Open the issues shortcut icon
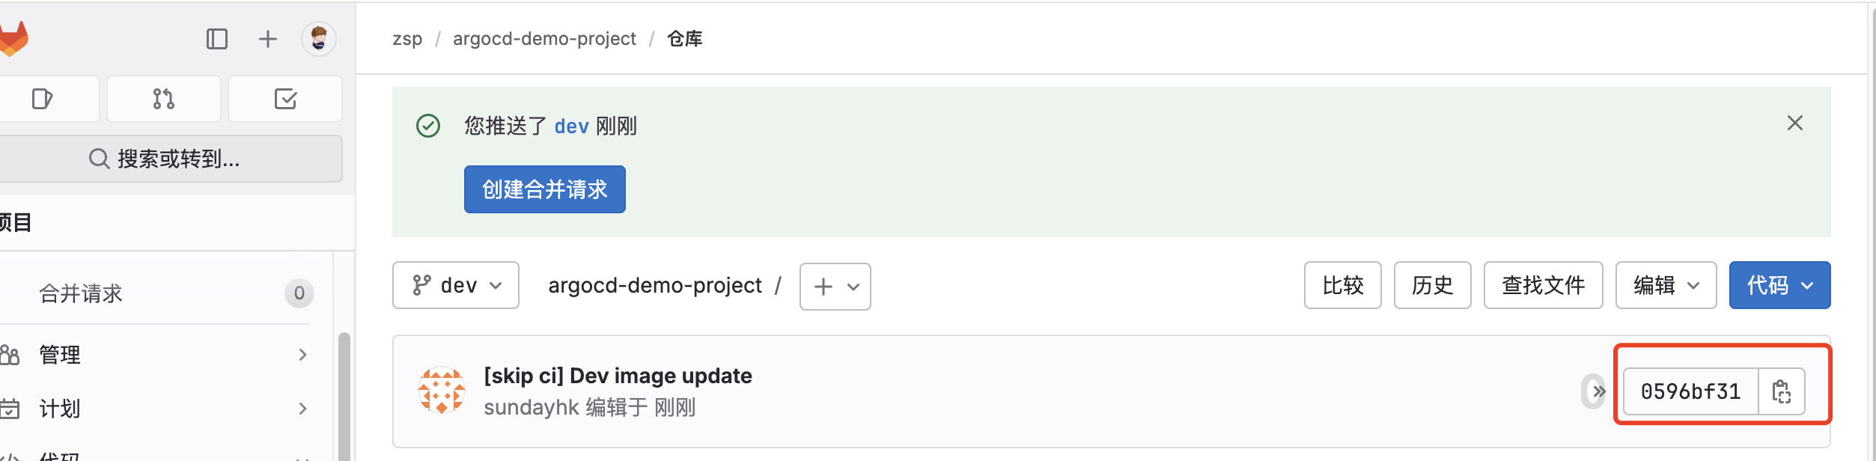This screenshot has width=1876, height=461. (x=43, y=99)
